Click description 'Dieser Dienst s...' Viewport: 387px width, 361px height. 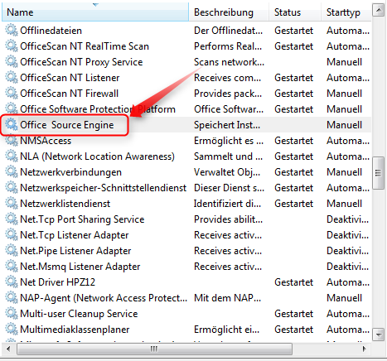click(229, 188)
